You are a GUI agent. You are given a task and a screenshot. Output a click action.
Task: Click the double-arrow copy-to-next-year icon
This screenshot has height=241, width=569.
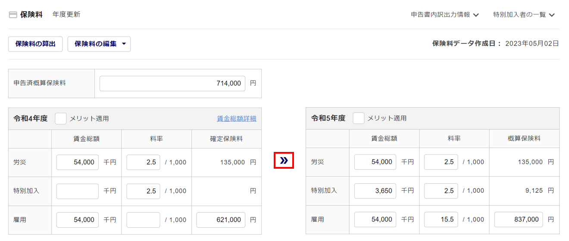tap(284, 161)
